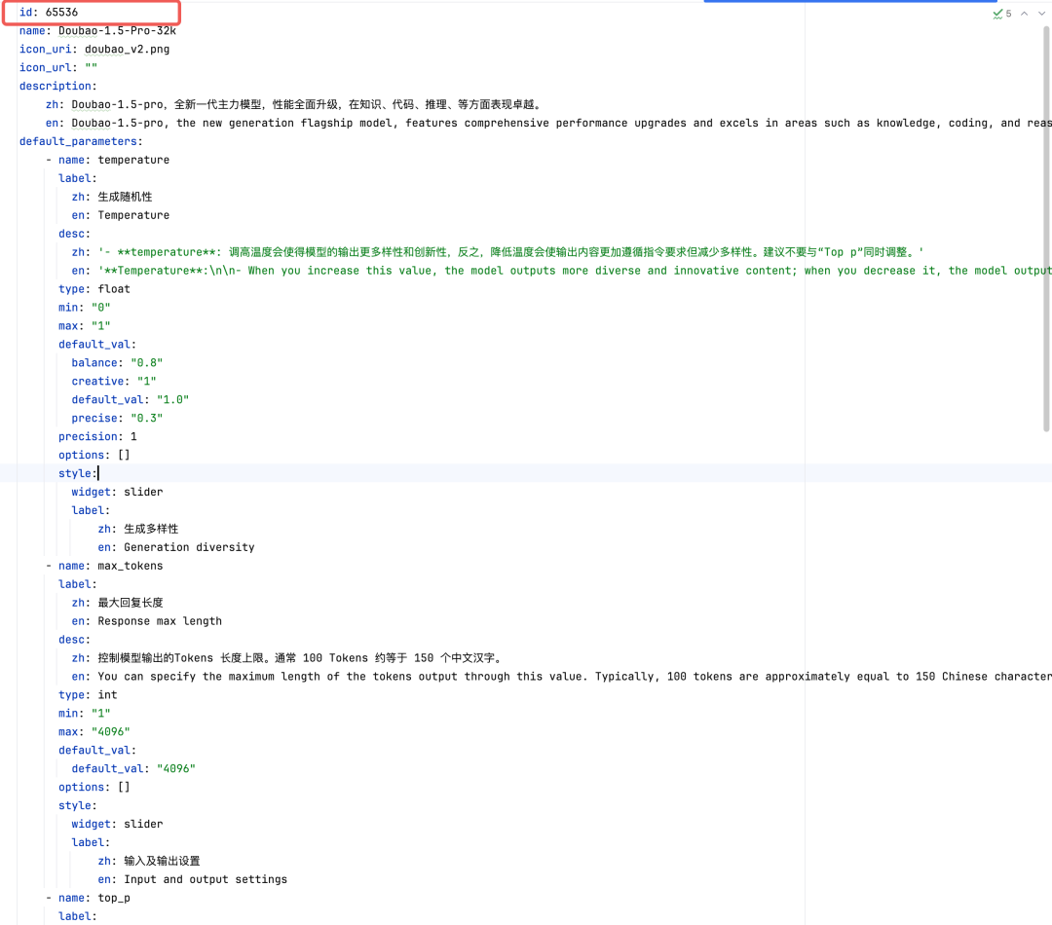
Task: Click the 'en: Temperature' label line
Action: pos(121,215)
